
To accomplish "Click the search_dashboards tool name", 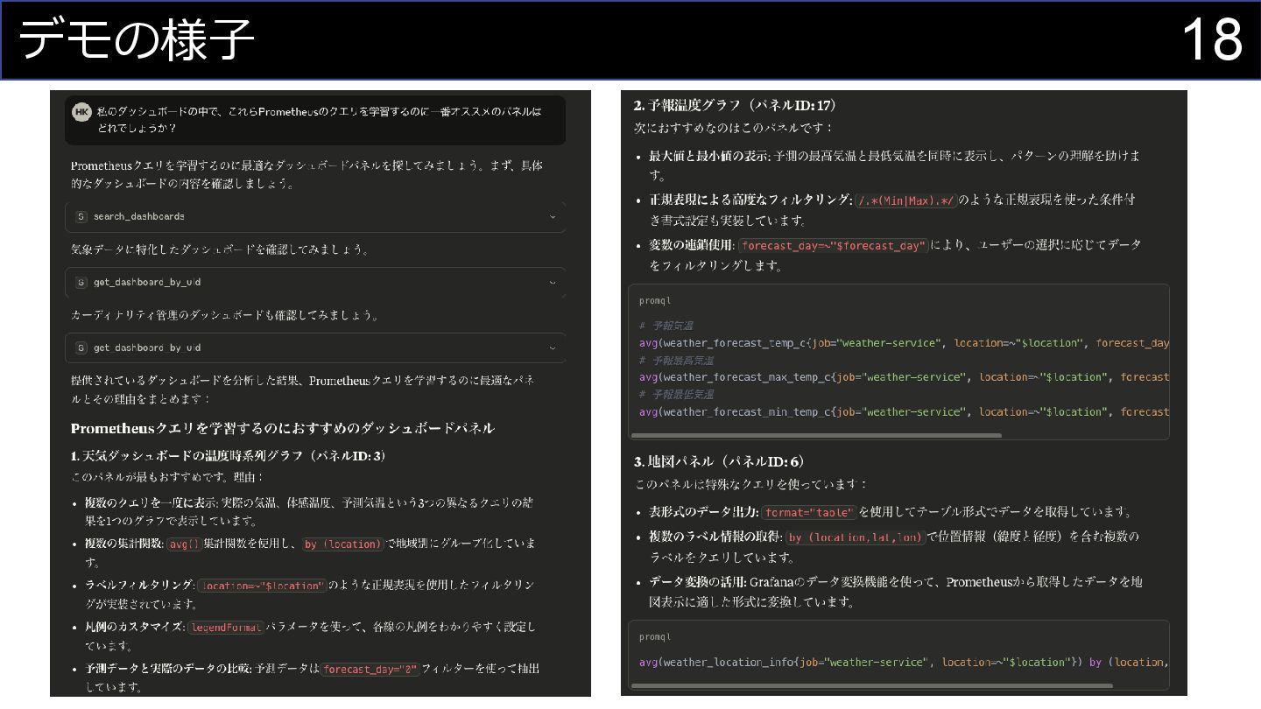I will 139,216.
